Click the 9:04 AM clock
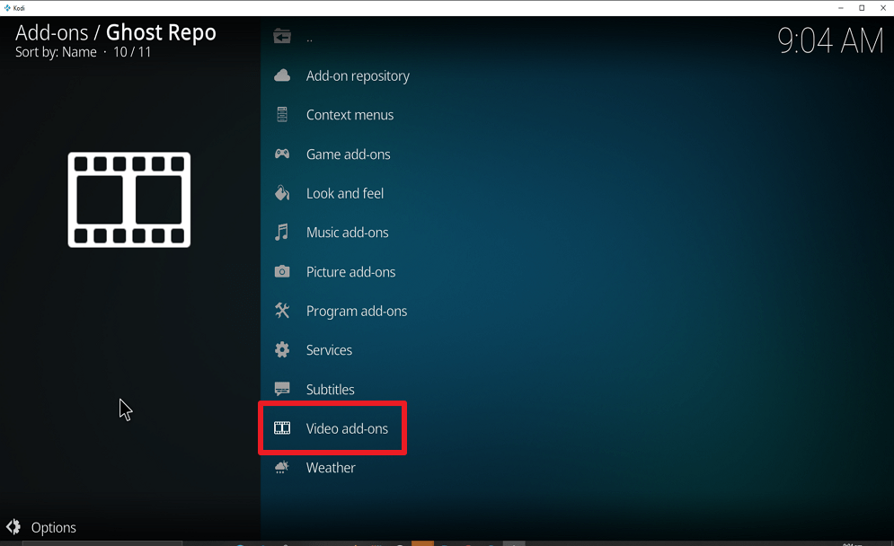The width and height of the screenshot is (894, 546). (830, 40)
